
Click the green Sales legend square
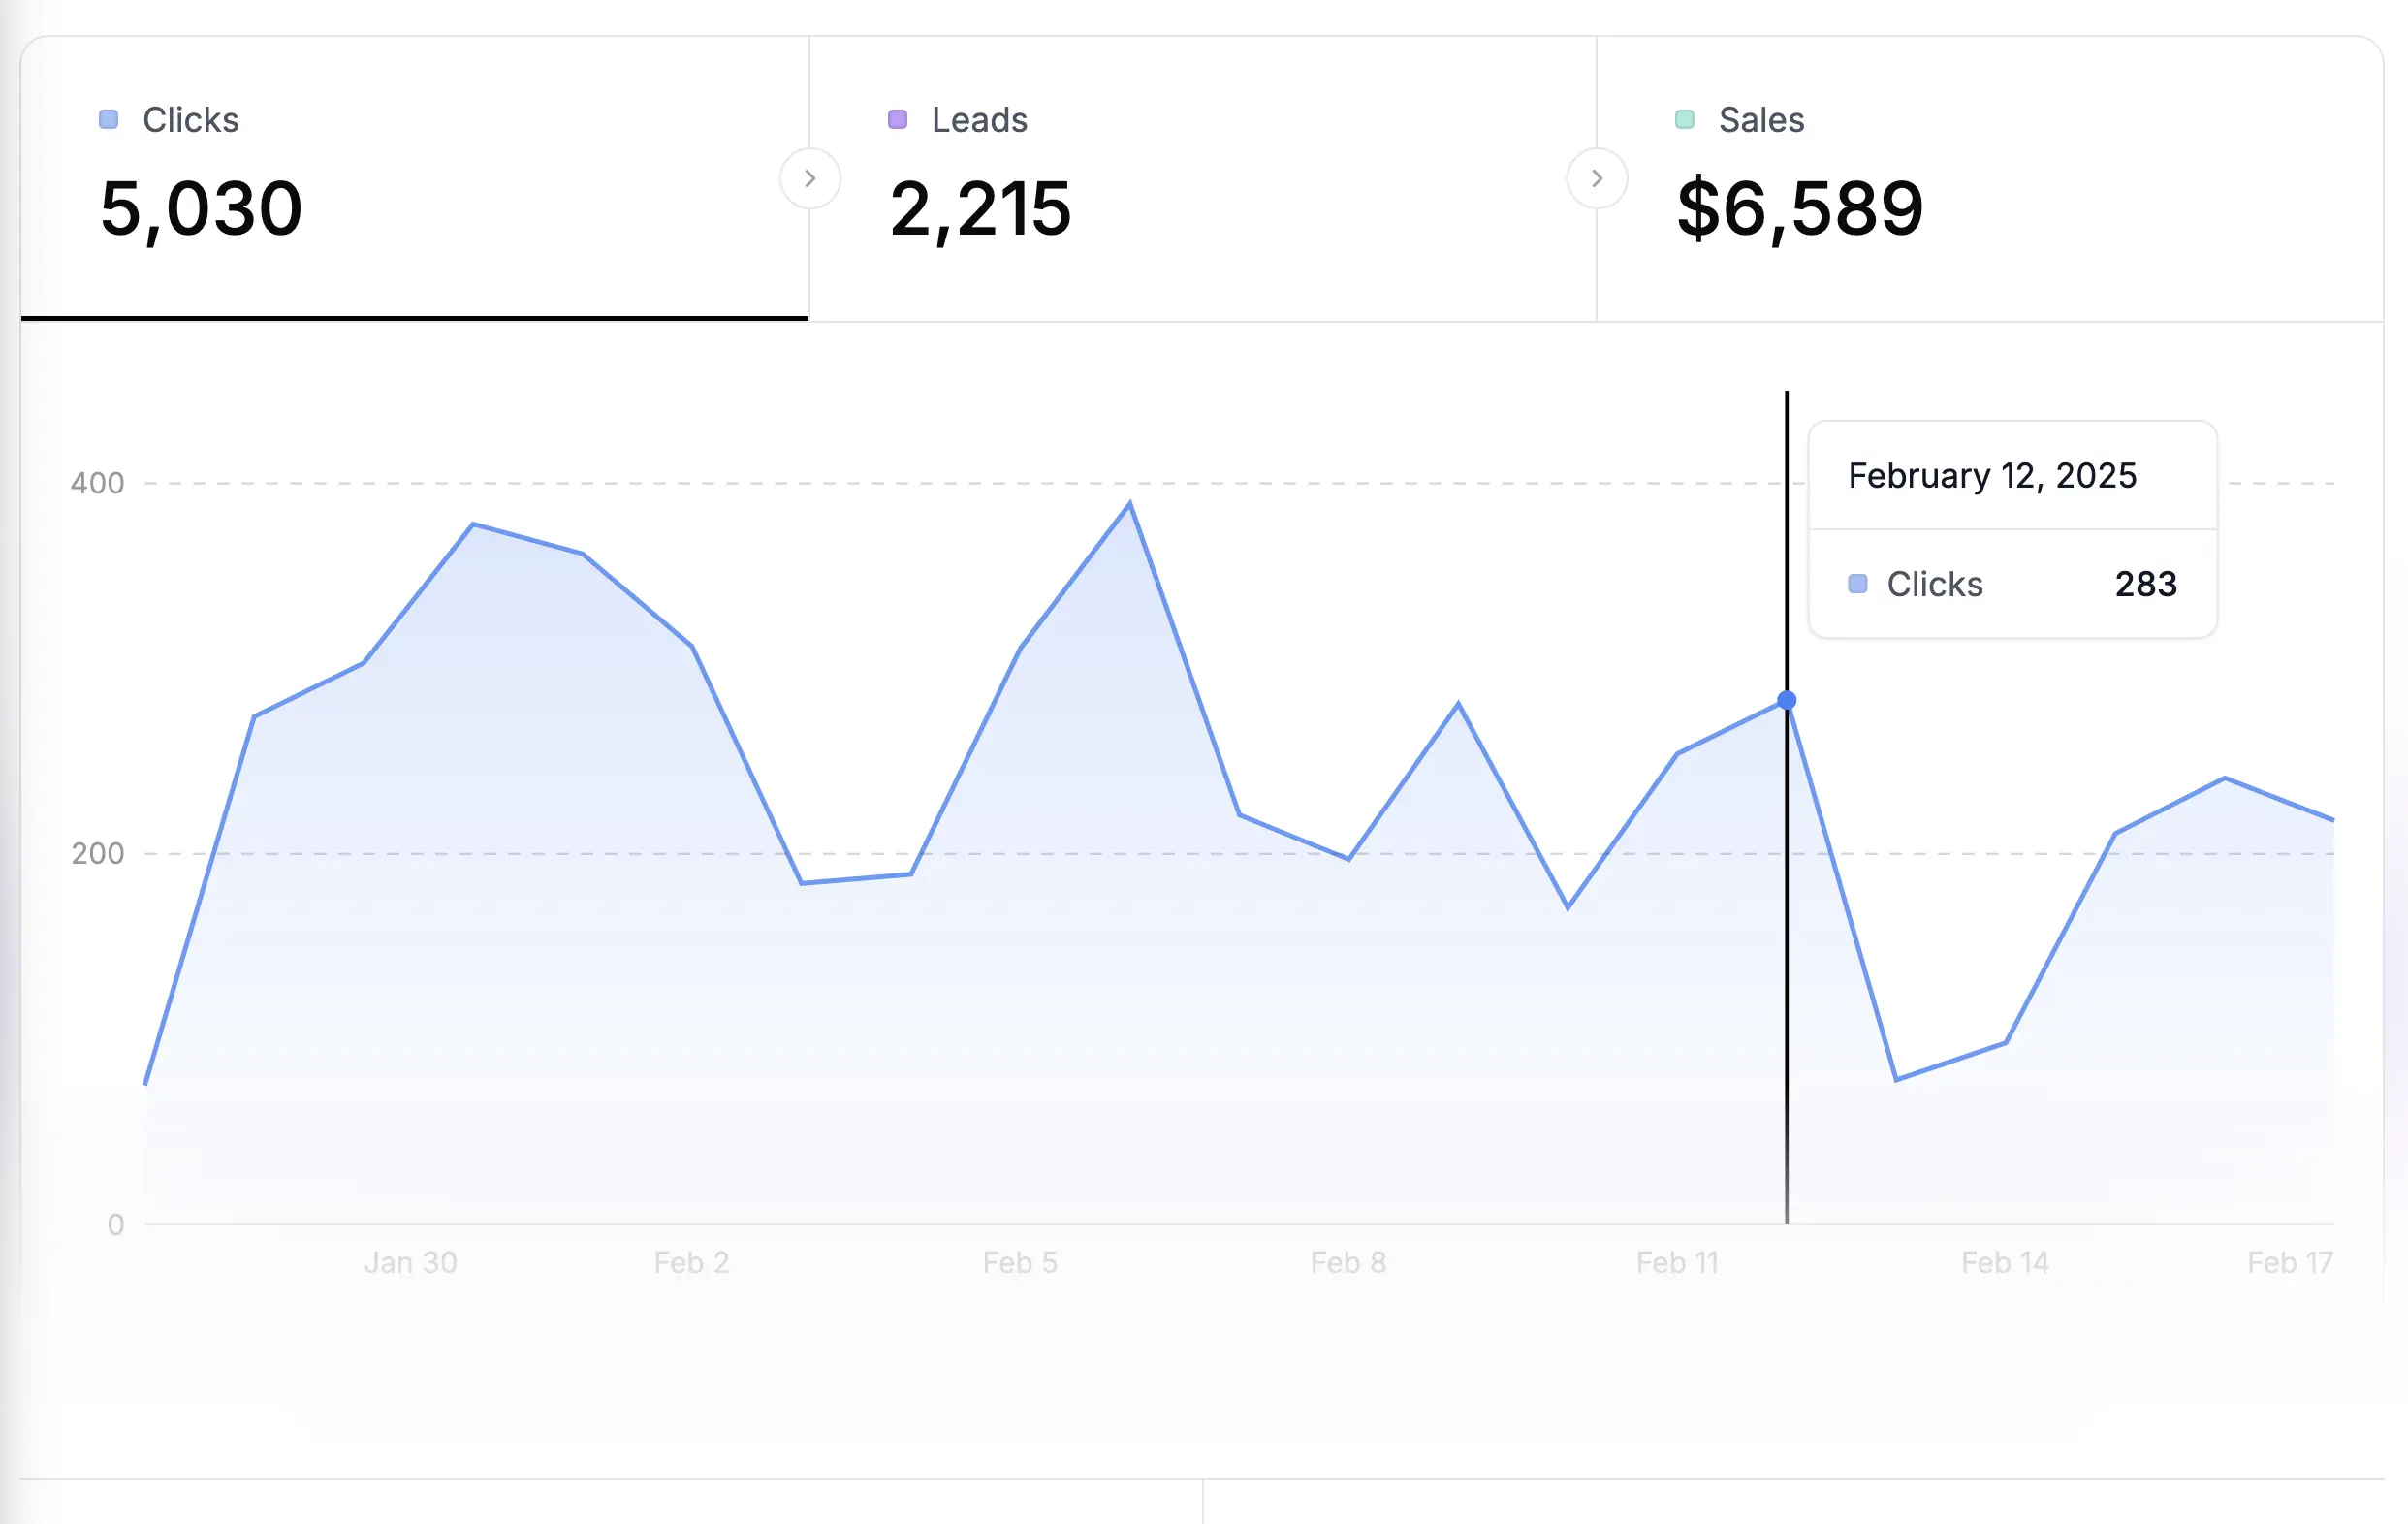pyautogui.click(x=1684, y=118)
